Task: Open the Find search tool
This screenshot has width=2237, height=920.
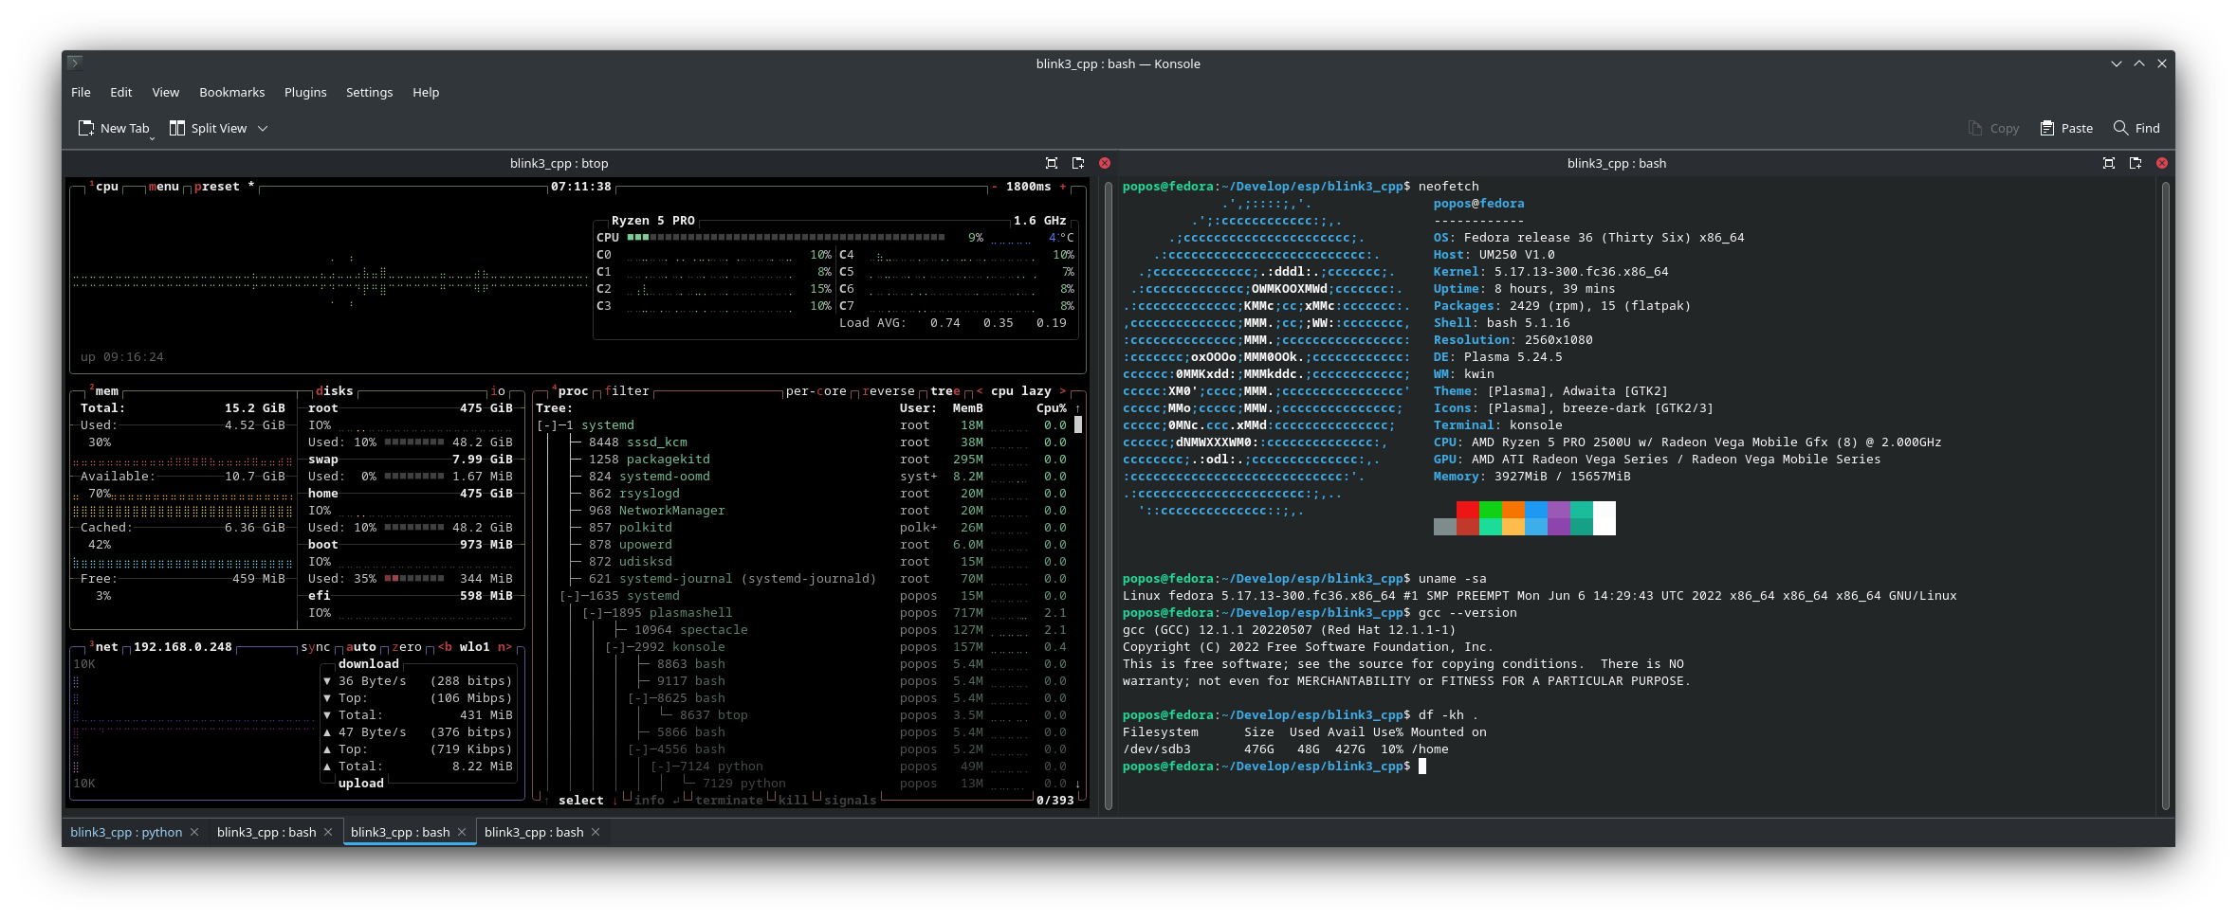Action: pyautogui.click(x=2136, y=128)
